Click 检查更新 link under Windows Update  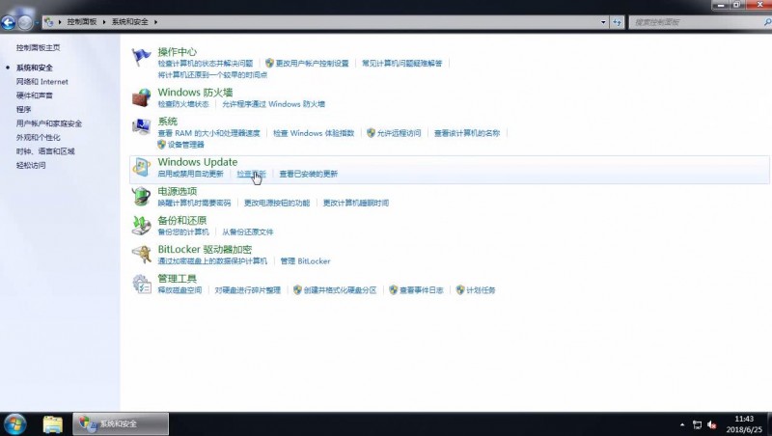251,174
